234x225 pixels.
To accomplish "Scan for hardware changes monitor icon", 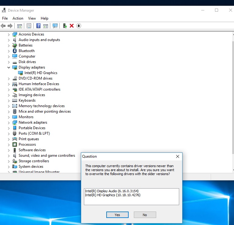I will coord(55,26).
